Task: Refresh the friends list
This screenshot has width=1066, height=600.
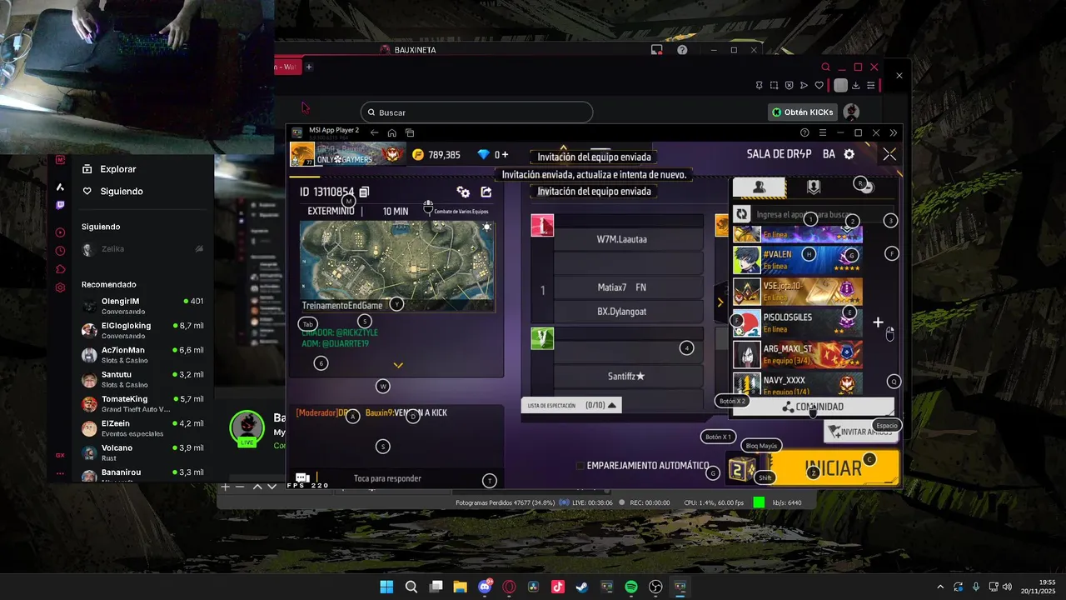Action: pyautogui.click(x=741, y=214)
